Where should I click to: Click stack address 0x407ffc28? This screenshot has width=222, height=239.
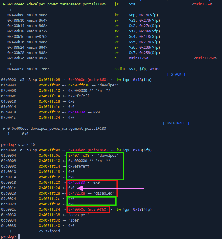[50, 193]
